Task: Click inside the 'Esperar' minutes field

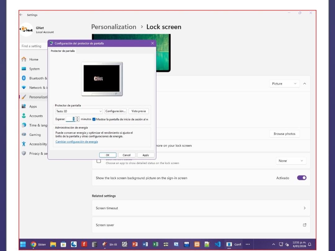Action: 70,119
